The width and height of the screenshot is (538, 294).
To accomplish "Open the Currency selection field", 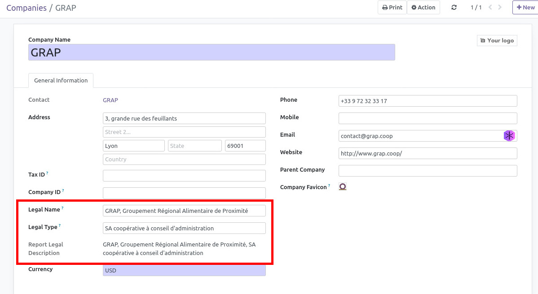I will click(x=184, y=270).
